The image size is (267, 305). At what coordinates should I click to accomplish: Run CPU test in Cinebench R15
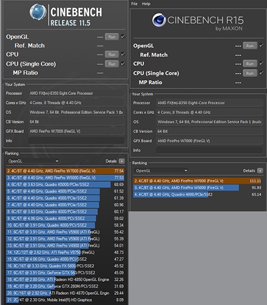(250, 63)
